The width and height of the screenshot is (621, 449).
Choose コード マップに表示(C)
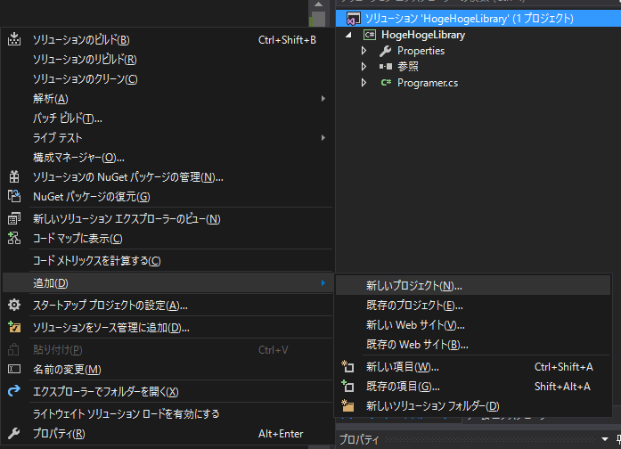pyautogui.click(x=168, y=239)
